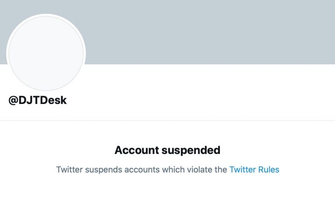Click the word "Account" in the heading
The height and width of the screenshot is (218, 335).
137,151
